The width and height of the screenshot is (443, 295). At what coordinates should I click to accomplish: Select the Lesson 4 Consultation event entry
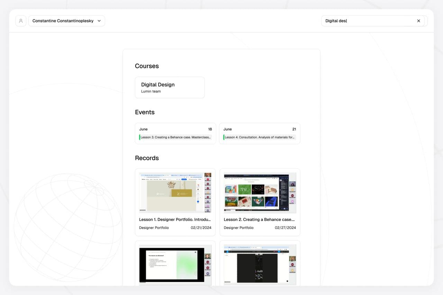(260, 137)
